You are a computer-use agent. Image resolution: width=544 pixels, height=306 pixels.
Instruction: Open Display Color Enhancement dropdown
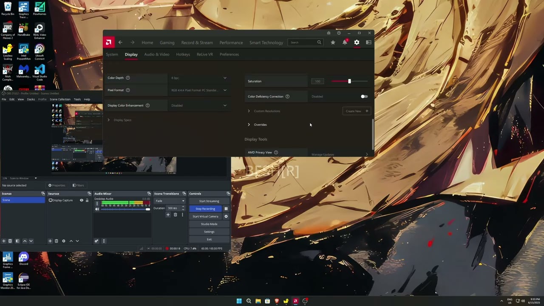pos(199,105)
